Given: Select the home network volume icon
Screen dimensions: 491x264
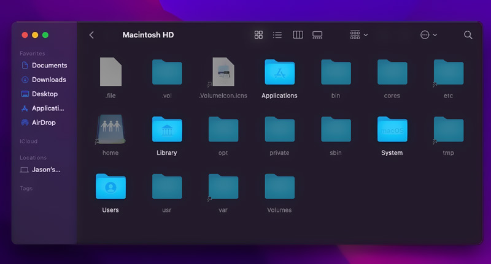Looking at the screenshot, I should point(110,129).
